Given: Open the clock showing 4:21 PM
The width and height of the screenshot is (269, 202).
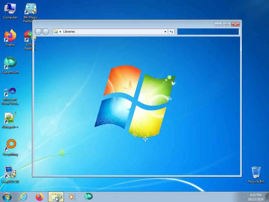Looking at the screenshot, I should tap(256, 197).
